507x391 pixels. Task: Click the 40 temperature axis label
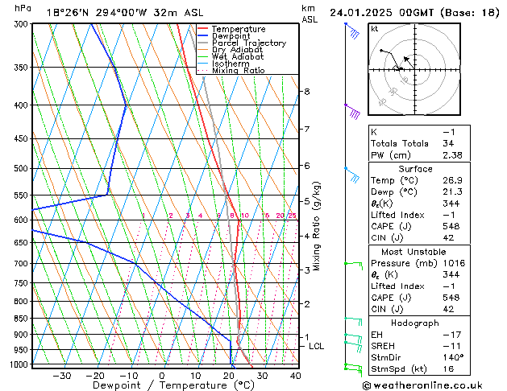295,376
